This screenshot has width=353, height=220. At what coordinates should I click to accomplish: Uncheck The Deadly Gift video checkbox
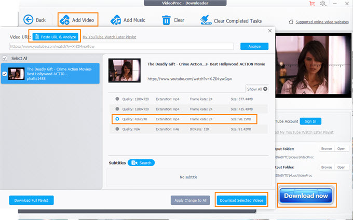tap(5, 74)
